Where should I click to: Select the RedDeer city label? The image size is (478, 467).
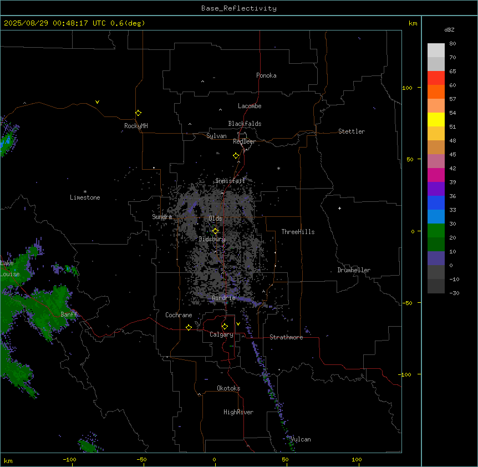tap(244, 141)
